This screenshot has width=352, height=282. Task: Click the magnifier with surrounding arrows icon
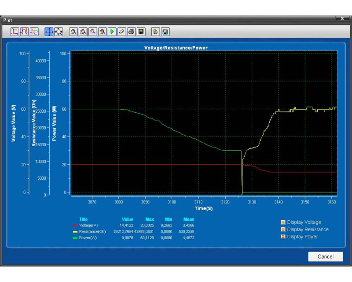[x=58, y=32]
